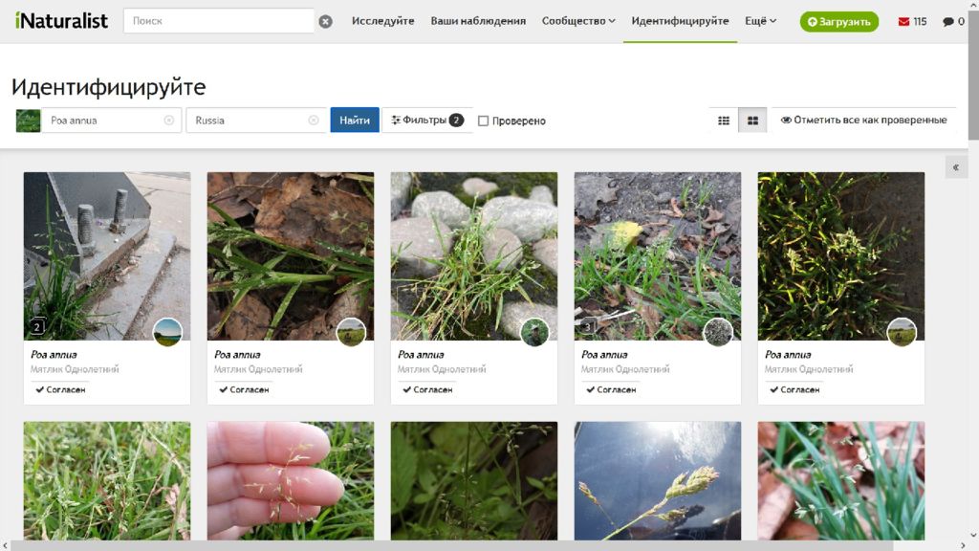Agree with the dark flowering grass card identification

[794, 389]
